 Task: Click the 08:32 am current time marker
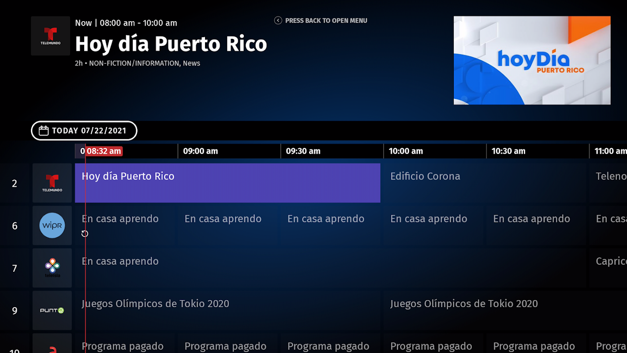pos(104,151)
